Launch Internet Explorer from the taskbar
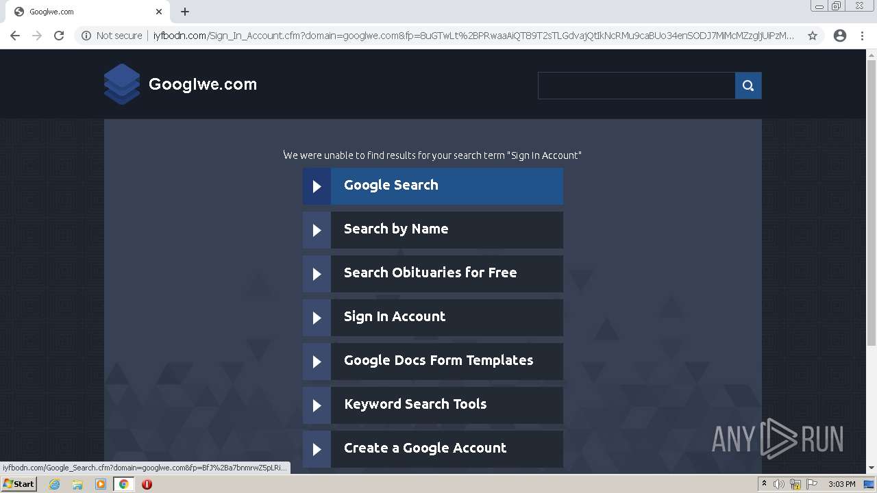The image size is (877, 493). [55, 484]
